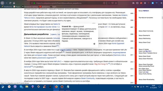Open page preview settings gear icon
This screenshot has width=163, height=91.
[x=94, y=44]
